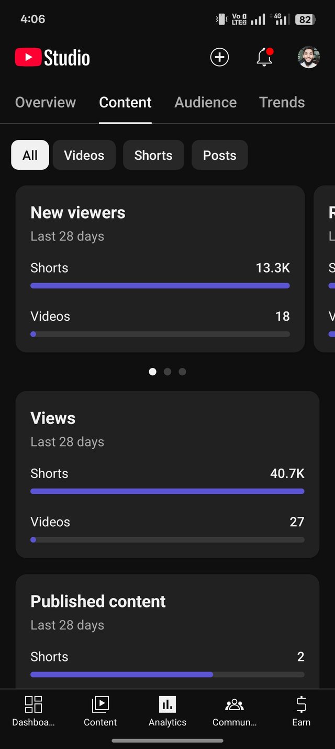Open the Earn dollar icon
Screen dimensions: 335x749
[x=301, y=711]
